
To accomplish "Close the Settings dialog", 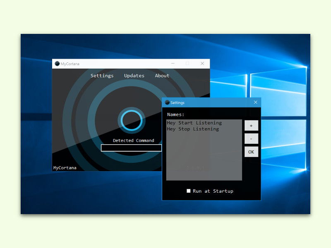I will click(255, 102).
